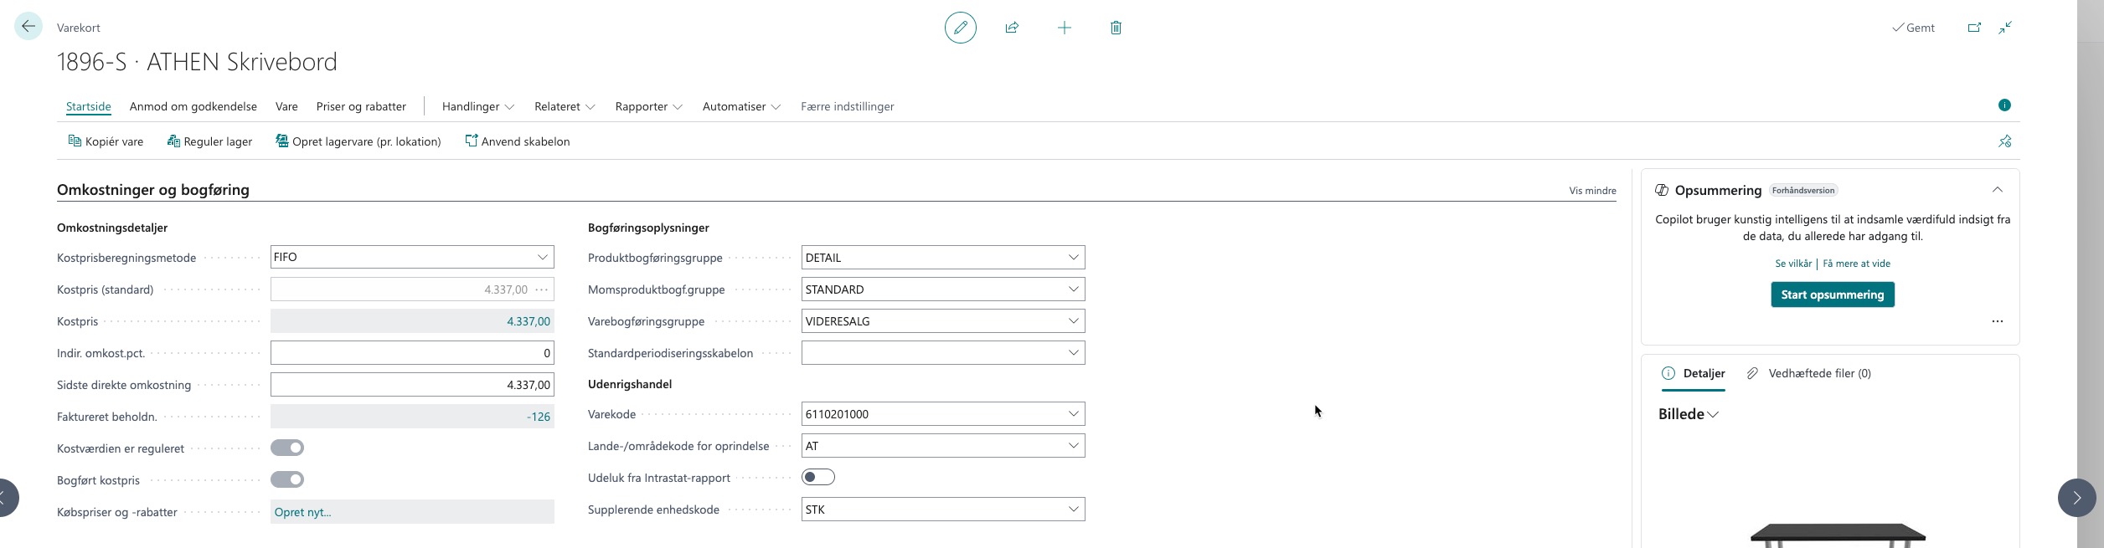Click the trash delete icon
This screenshot has width=2104, height=548.
[1116, 28]
